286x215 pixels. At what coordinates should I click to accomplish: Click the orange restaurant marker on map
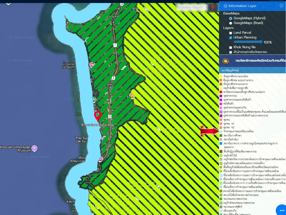(132, 96)
